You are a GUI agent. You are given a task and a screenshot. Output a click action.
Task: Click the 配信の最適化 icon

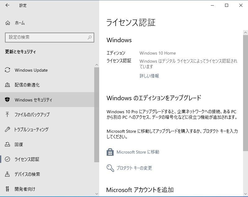[7, 85]
